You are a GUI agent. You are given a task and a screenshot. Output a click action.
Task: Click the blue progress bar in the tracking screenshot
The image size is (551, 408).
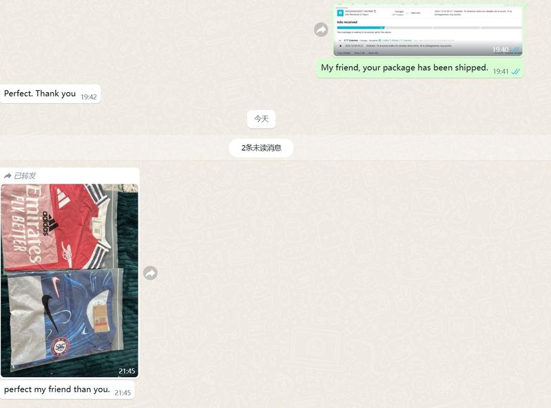[363, 28]
